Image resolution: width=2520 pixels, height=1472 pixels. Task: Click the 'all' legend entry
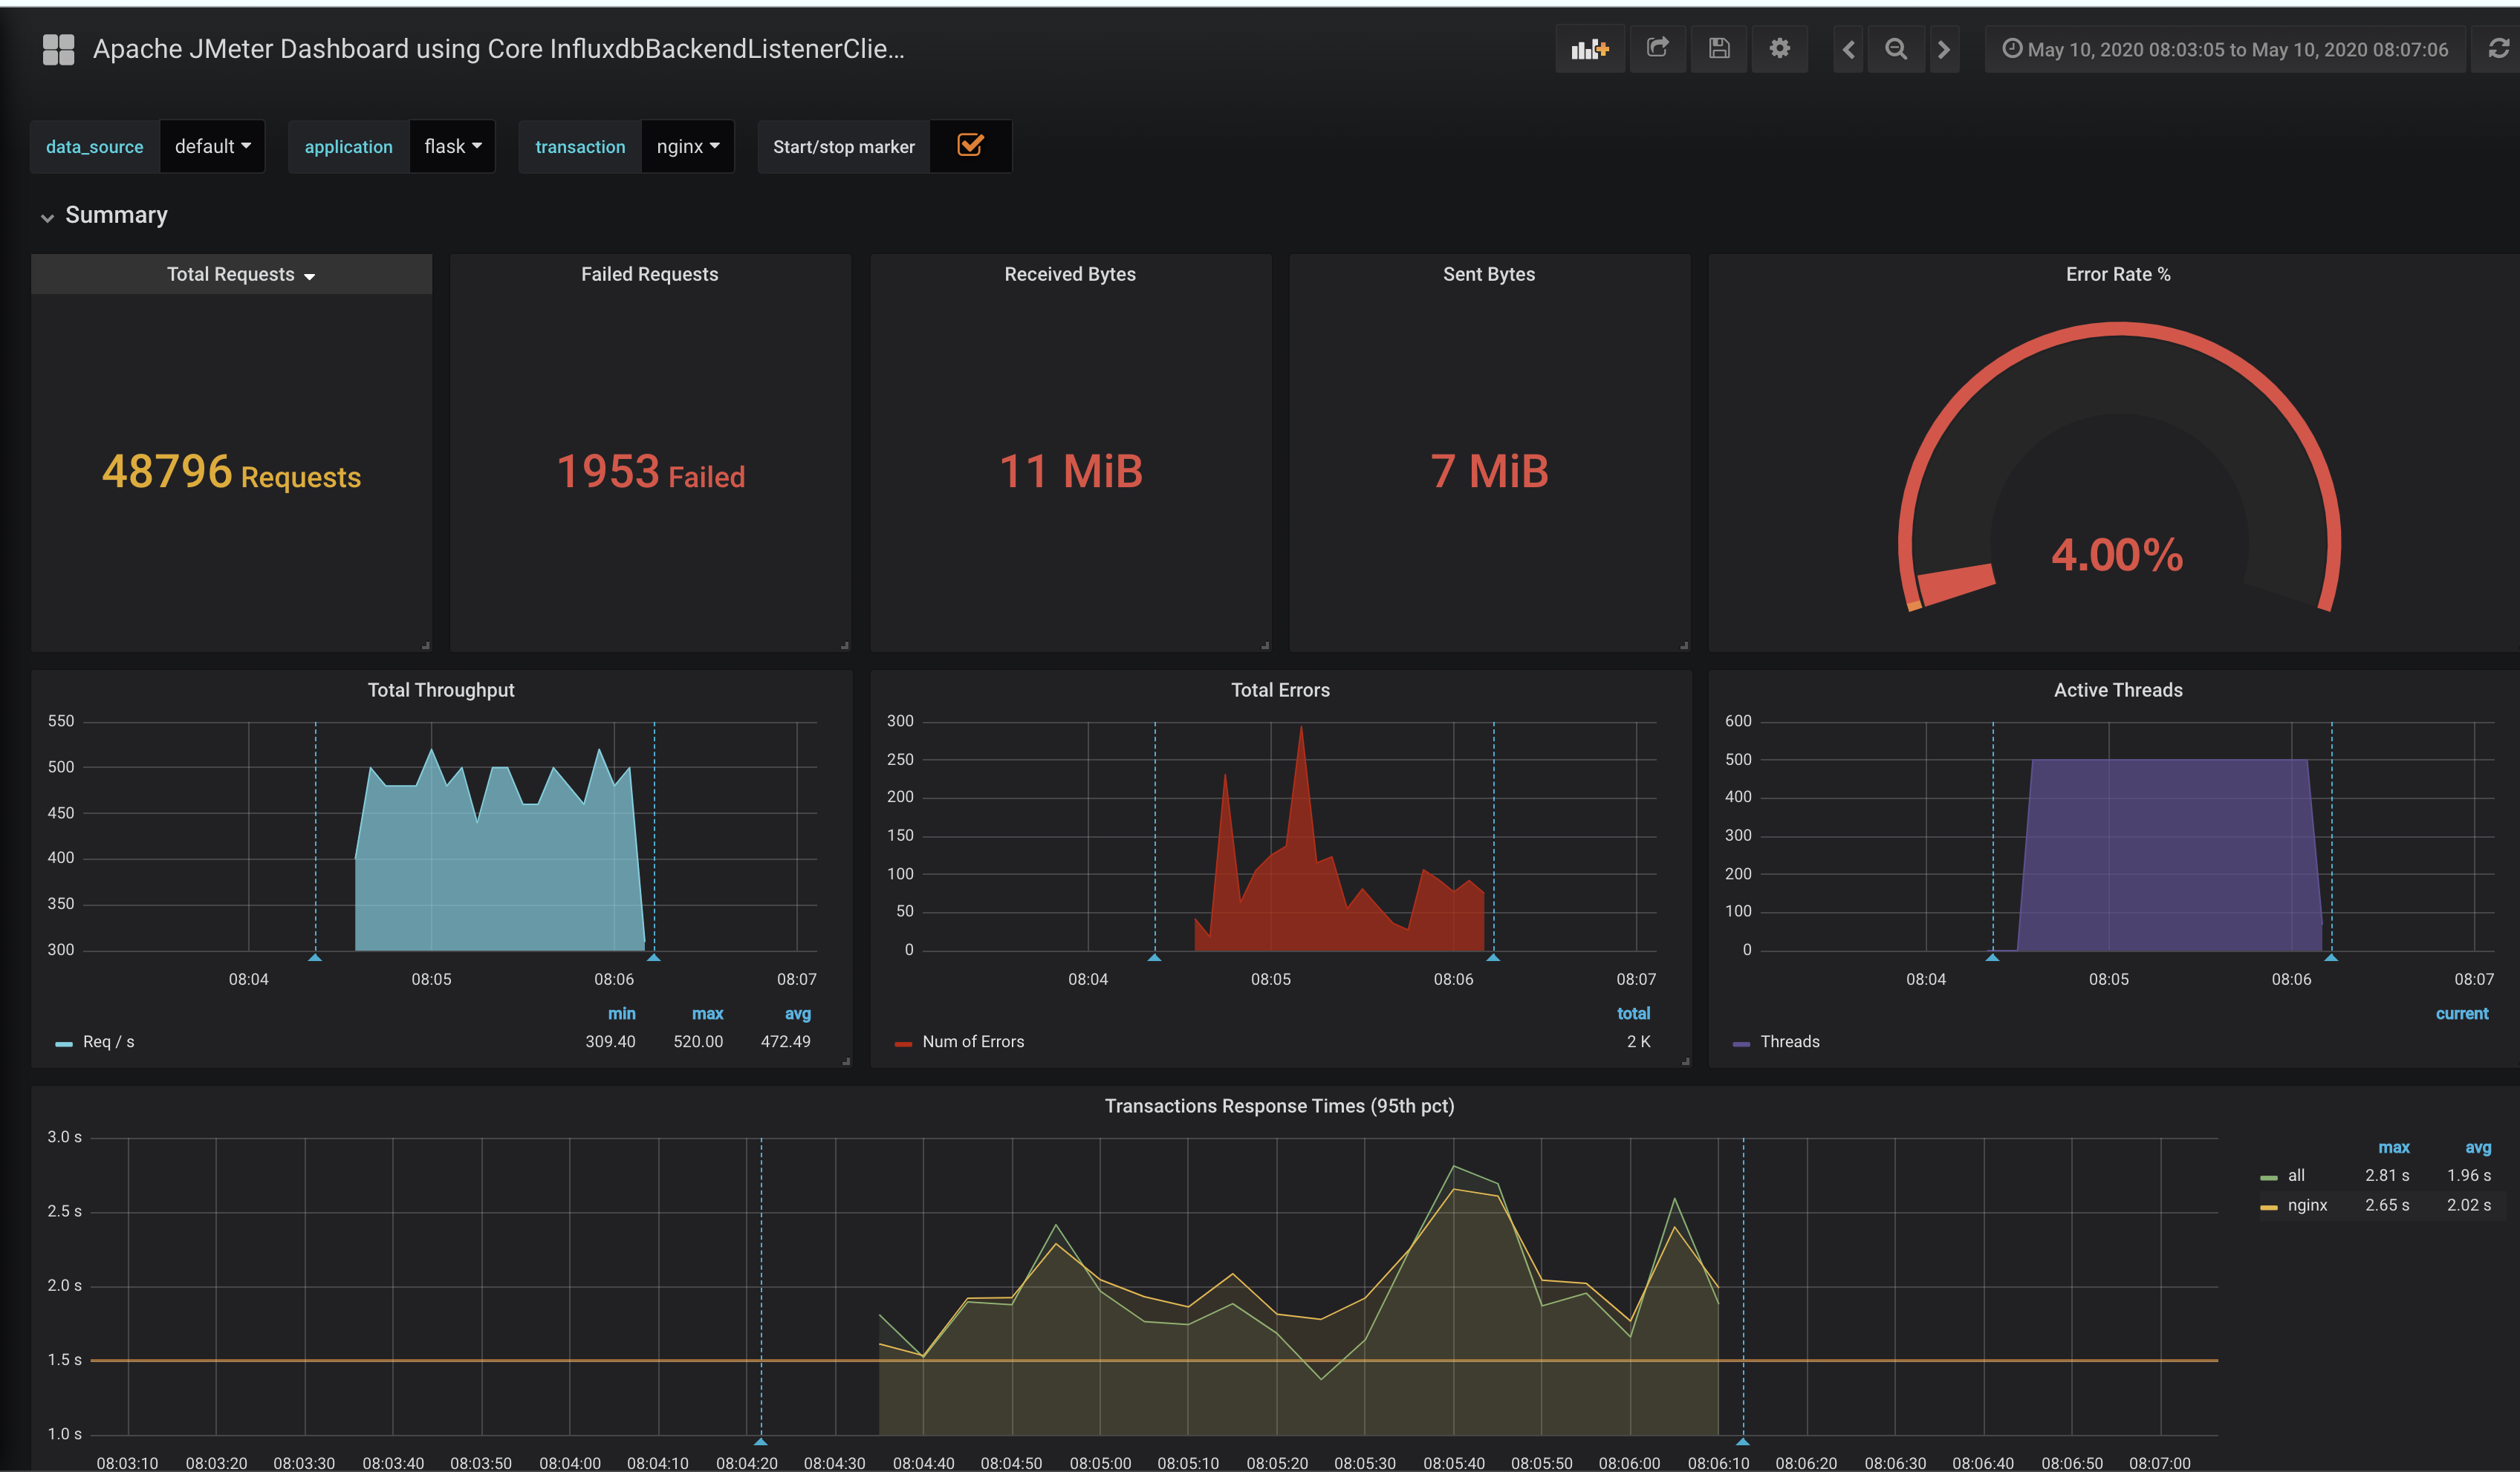tap(2296, 1175)
